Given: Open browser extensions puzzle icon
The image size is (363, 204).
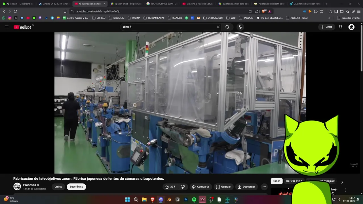Looking at the screenshot, I should 316,11.
